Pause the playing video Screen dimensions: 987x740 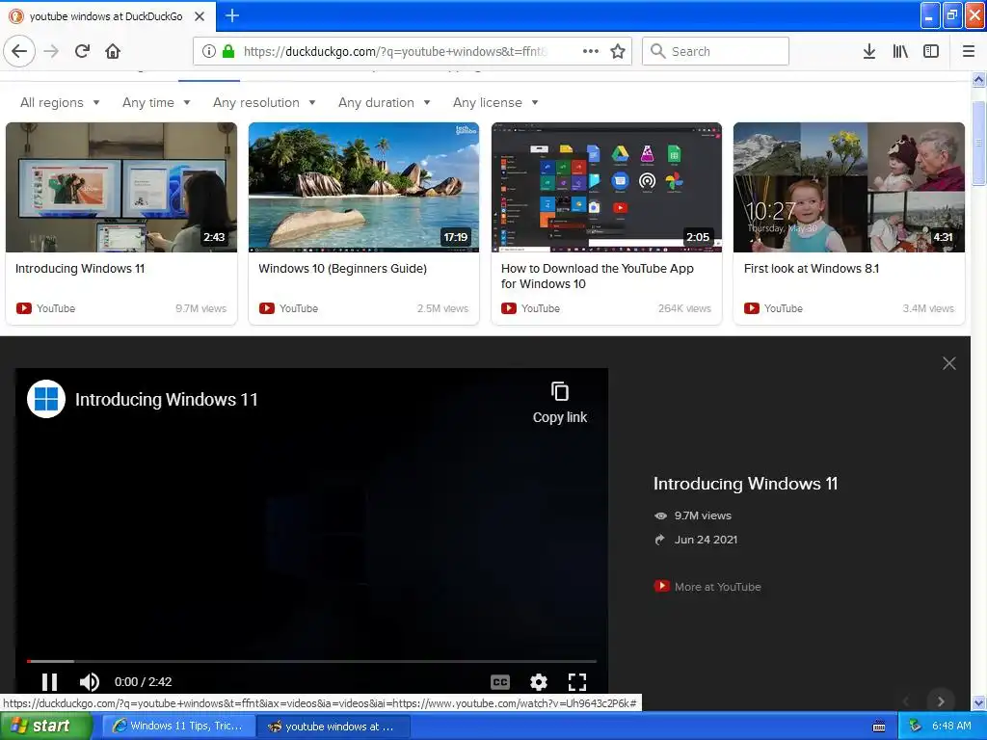pyautogui.click(x=49, y=681)
